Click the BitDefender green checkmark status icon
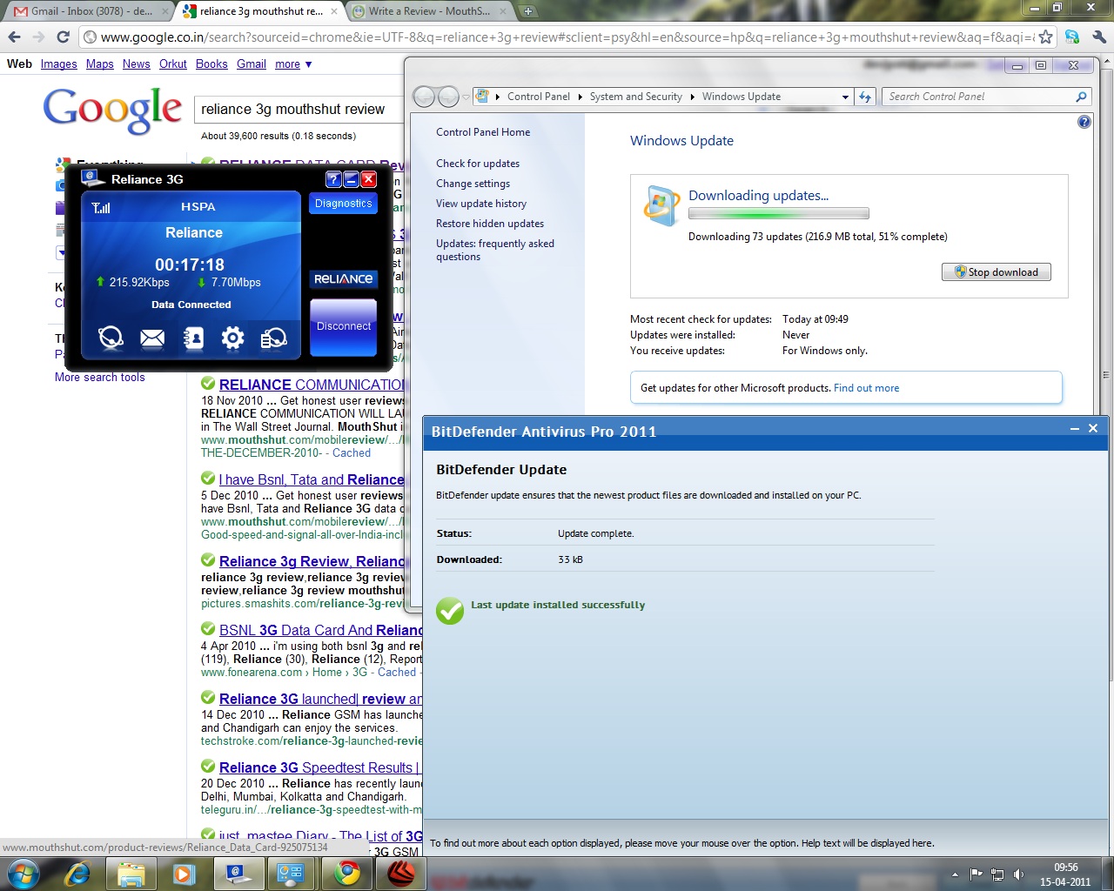This screenshot has width=1114, height=891. (450, 611)
